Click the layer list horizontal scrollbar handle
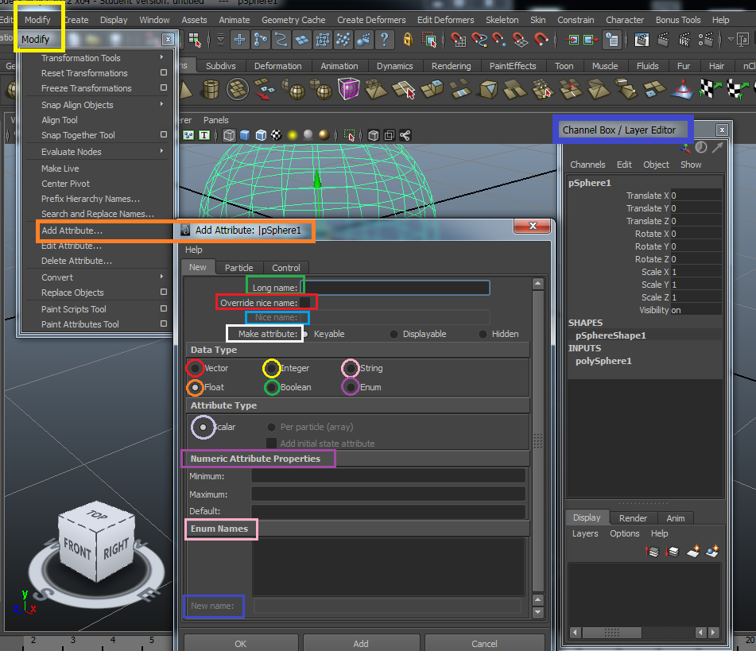 (611, 633)
